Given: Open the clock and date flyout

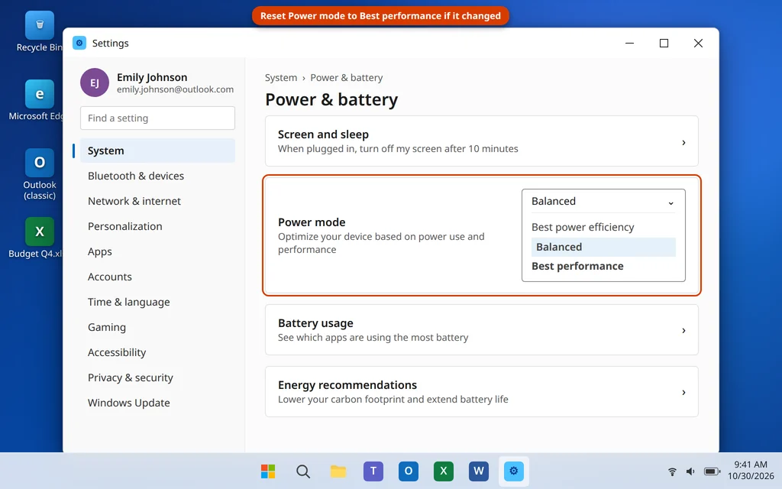Looking at the screenshot, I should [751, 470].
